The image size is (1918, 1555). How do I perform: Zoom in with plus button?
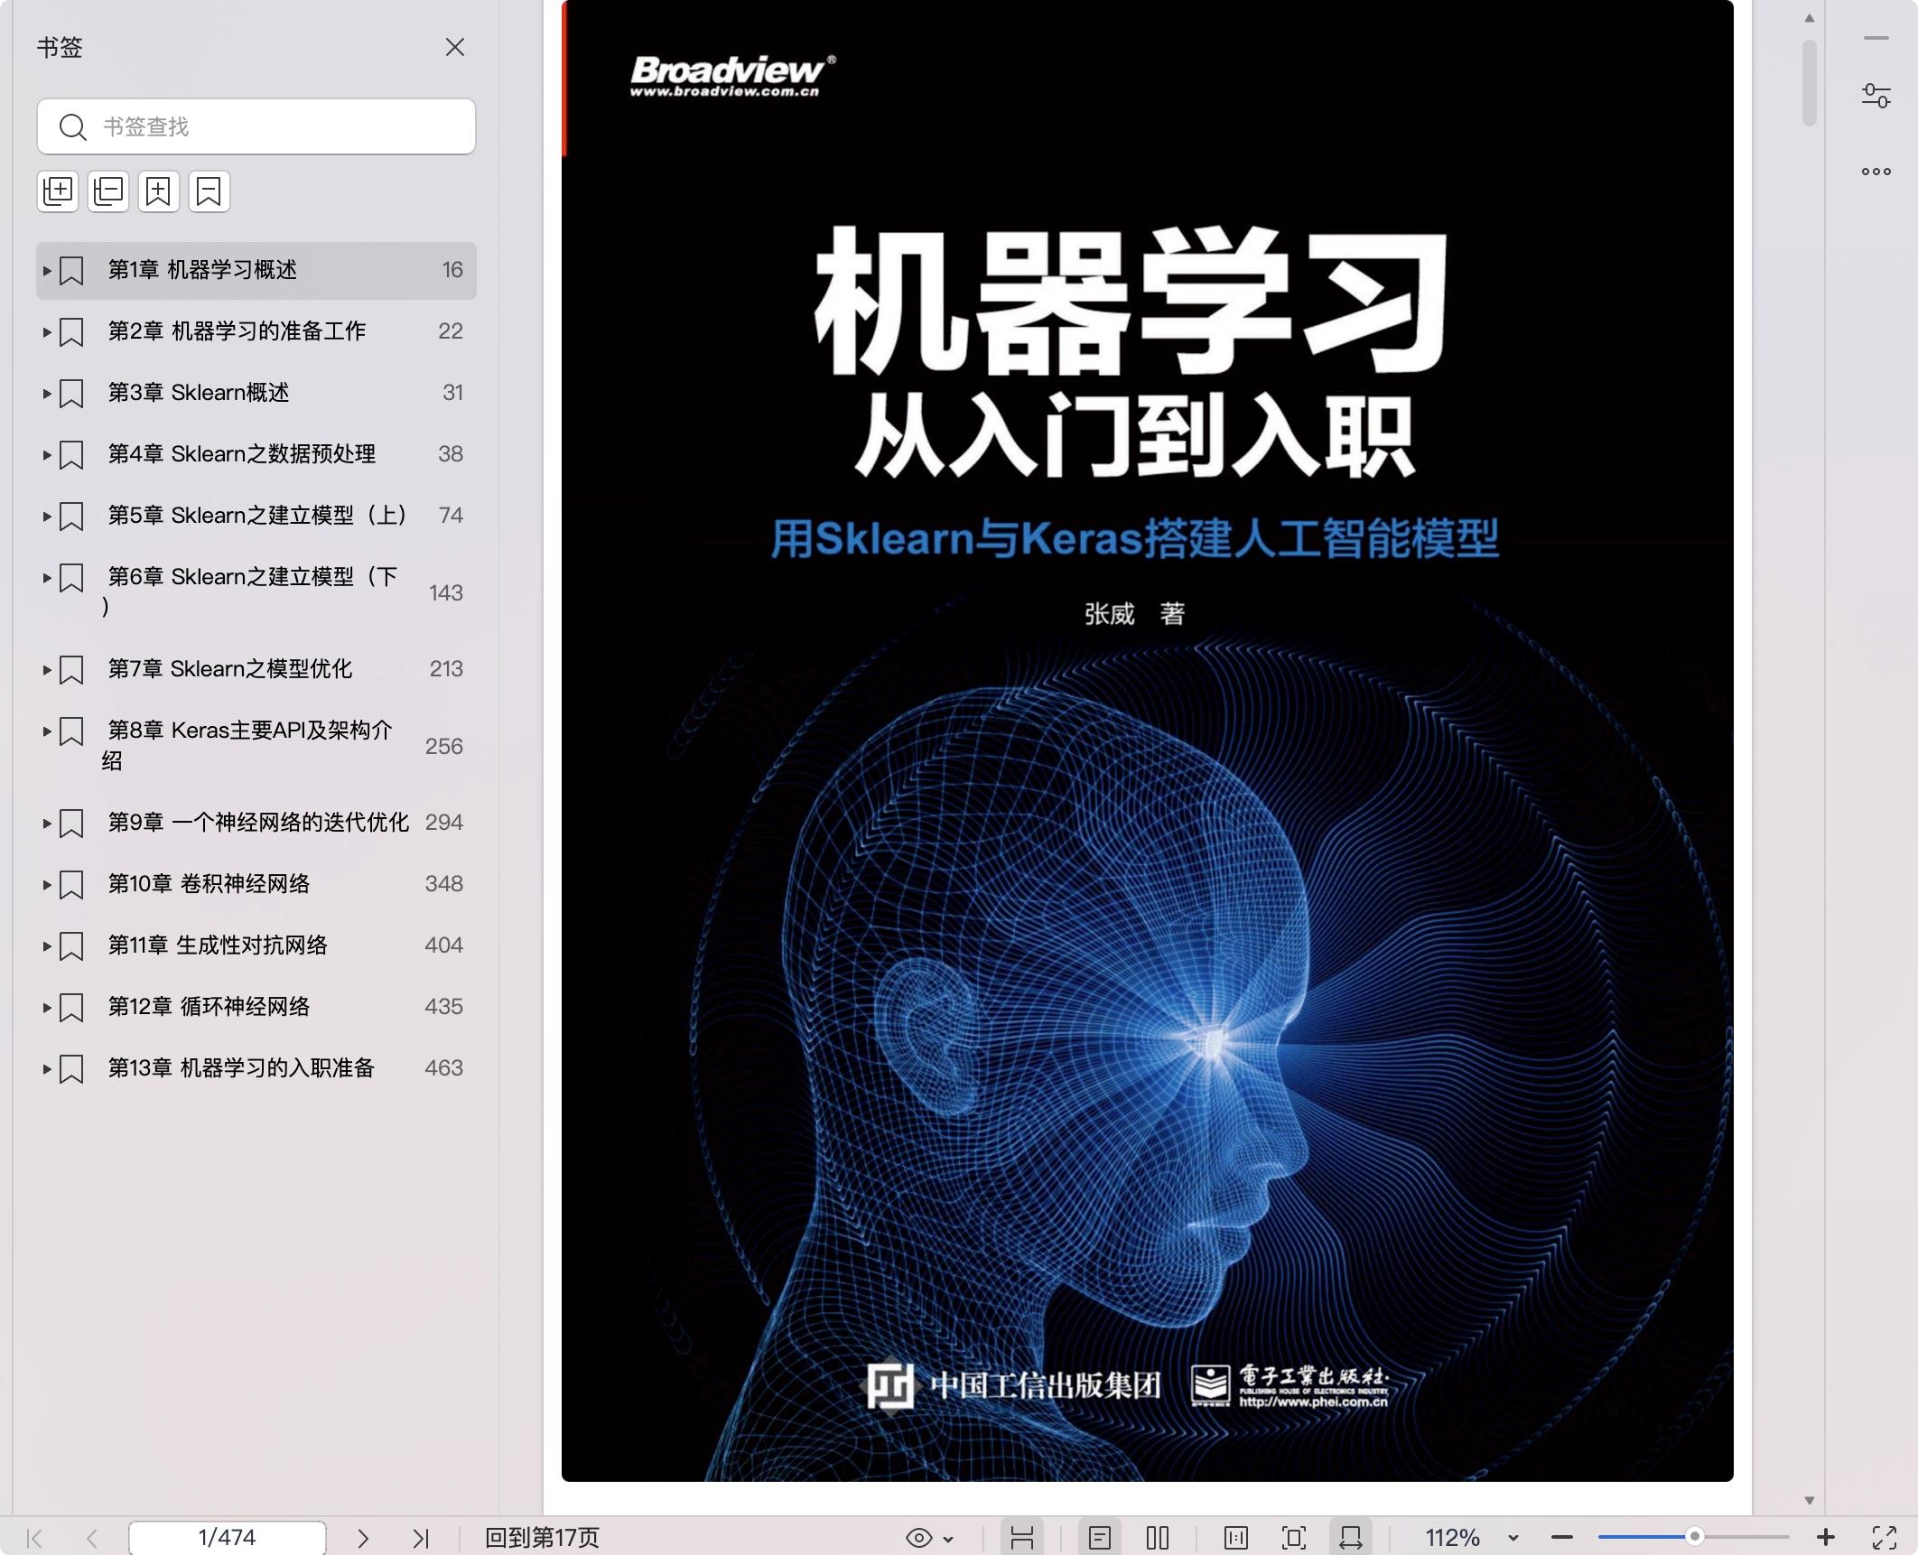1826,1537
